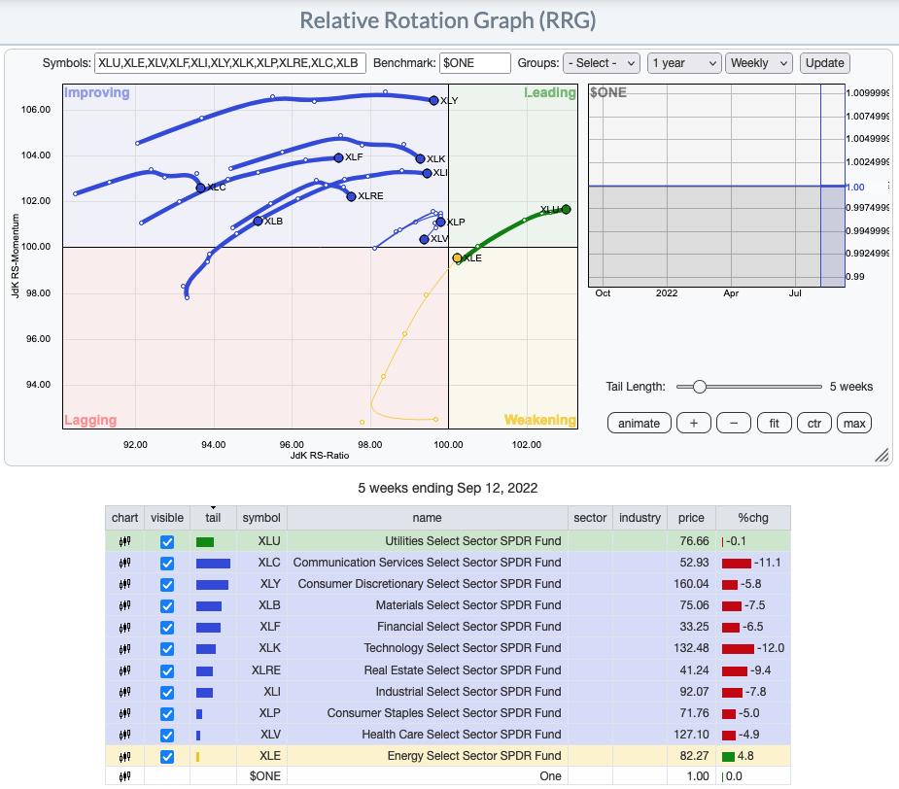Open chart icon for XLK row

124,648
